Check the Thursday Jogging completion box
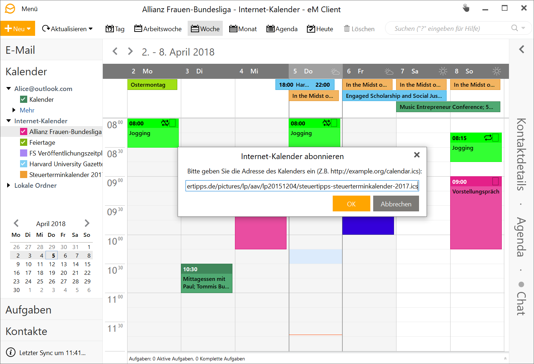 [x=334, y=123]
